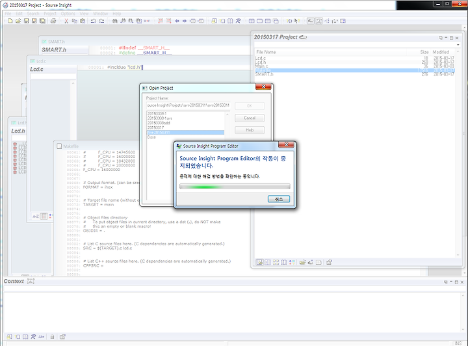Click the New file icon in the toolbar
Image resolution: width=468 pixels, height=346 pixels.
click(x=10, y=21)
